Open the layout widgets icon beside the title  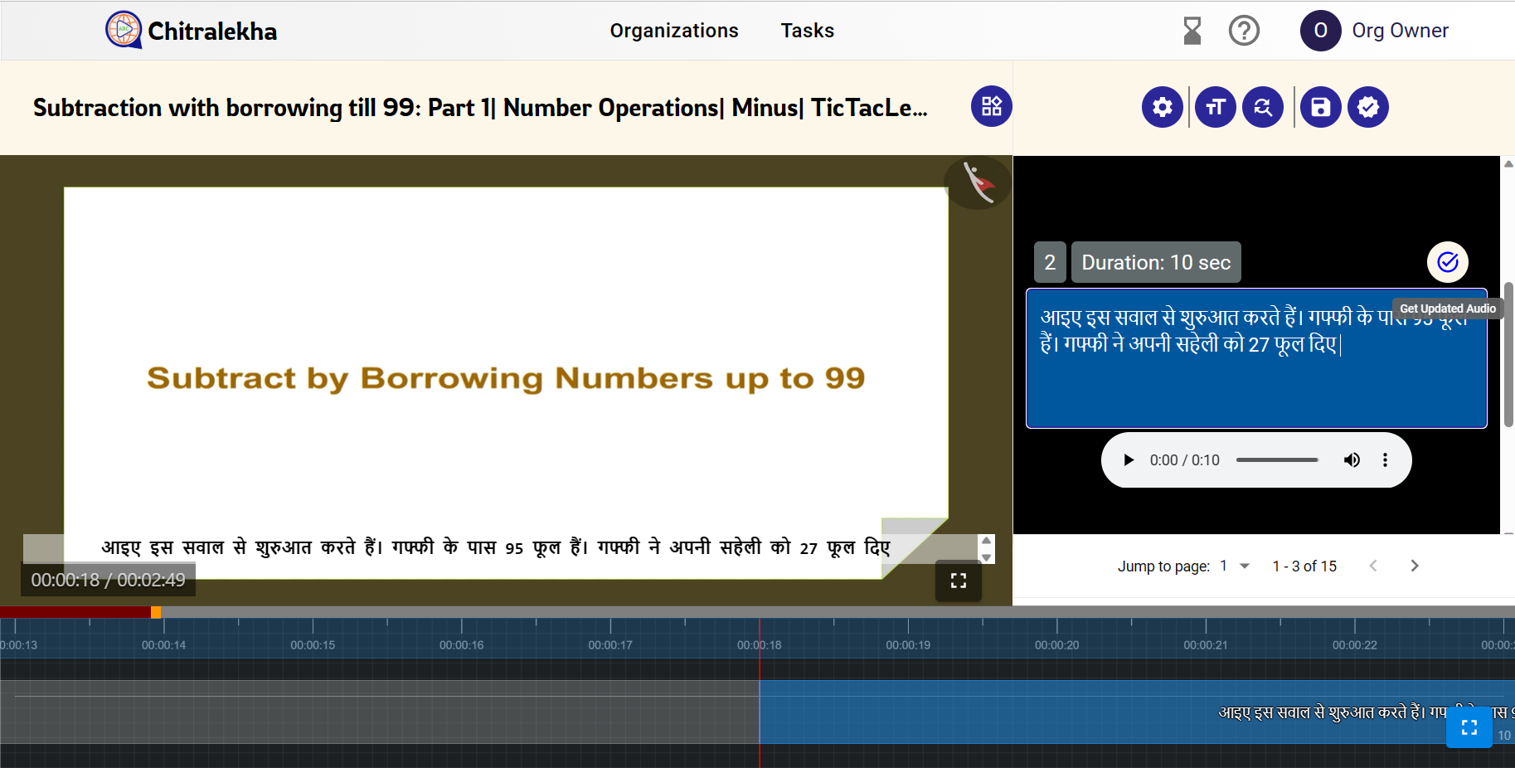[x=991, y=106]
